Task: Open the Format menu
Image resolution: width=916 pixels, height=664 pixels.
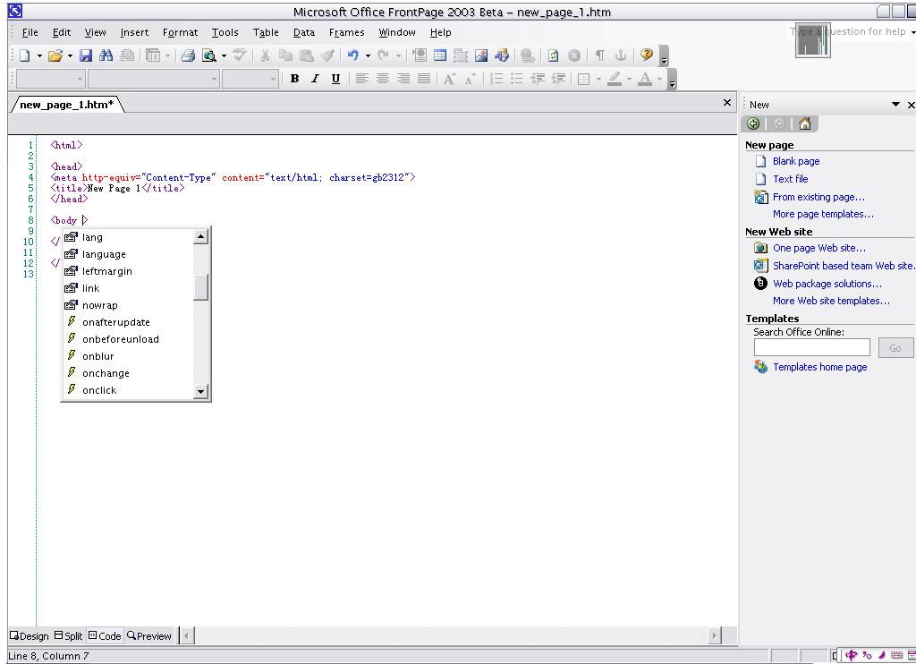Action: tap(180, 32)
